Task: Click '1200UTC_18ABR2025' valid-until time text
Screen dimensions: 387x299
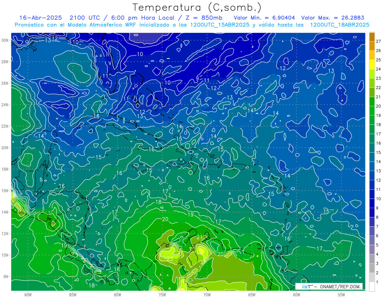Action: coord(340,25)
